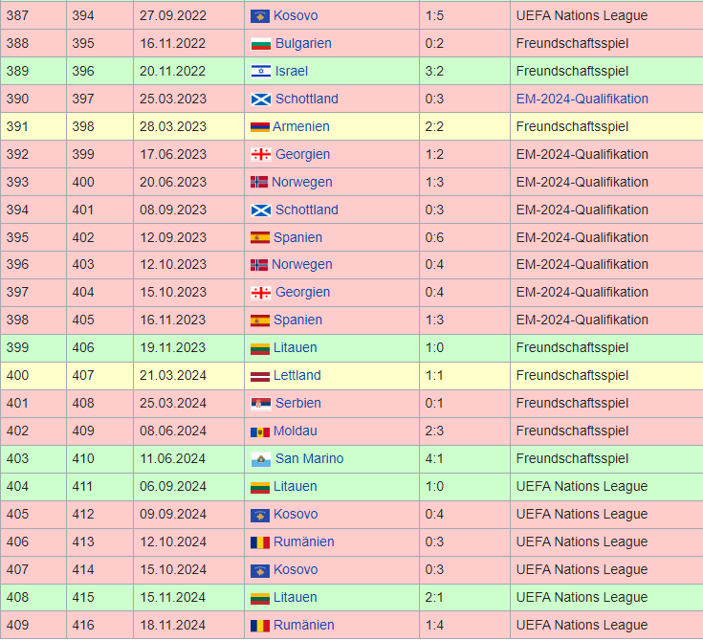Click the San Marino flag icon
The height and width of the screenshot is (641, 703).
260,460
